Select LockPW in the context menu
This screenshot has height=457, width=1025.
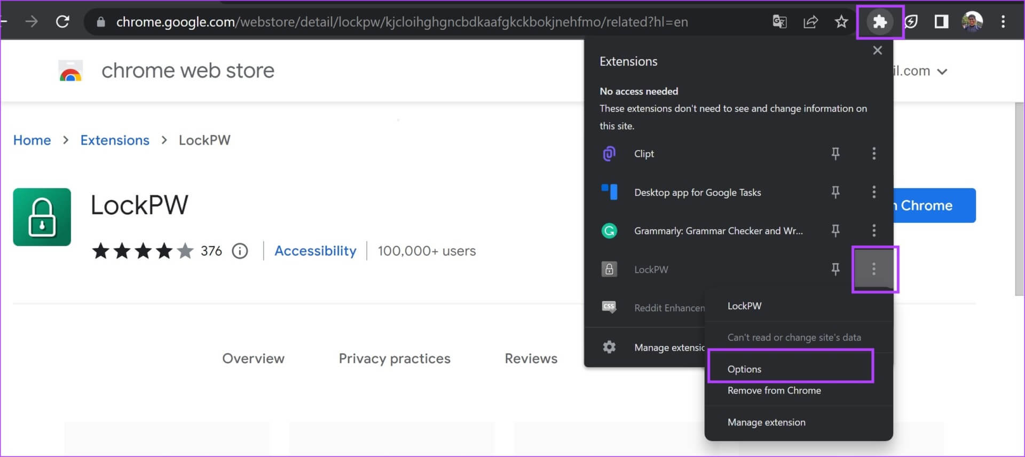point(744,306)
